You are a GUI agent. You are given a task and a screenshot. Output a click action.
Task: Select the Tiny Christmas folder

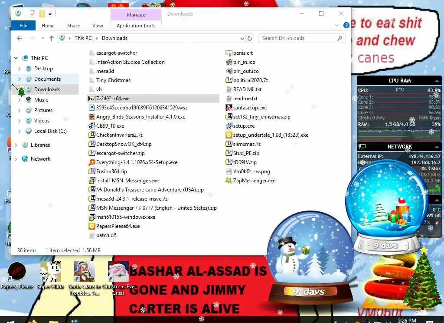coord(113,80)
